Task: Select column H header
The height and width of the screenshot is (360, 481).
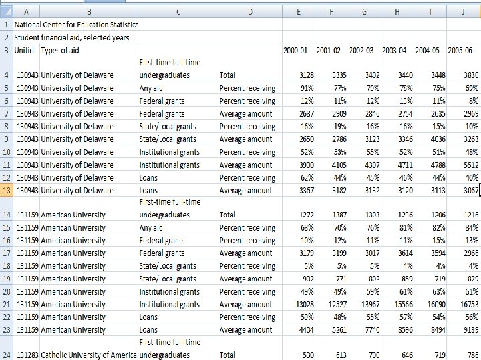Action: (397, 12)
